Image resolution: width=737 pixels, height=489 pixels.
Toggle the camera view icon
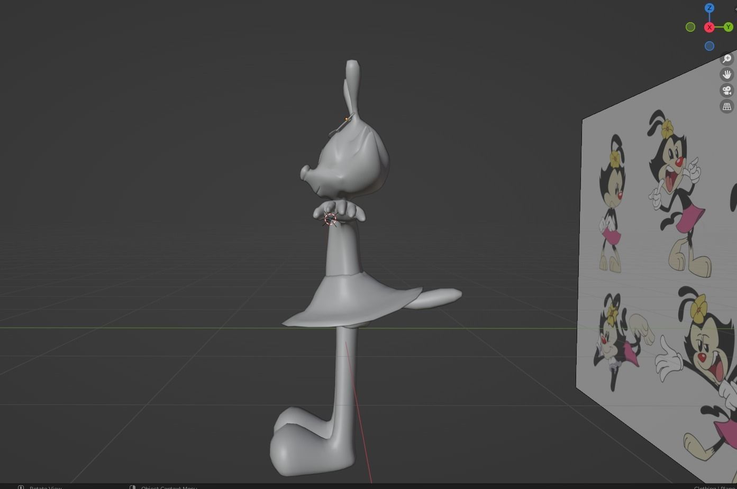tap(727, 90)
